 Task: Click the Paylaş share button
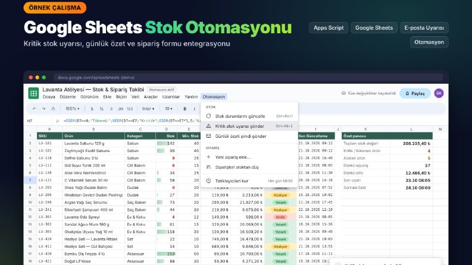415,93
